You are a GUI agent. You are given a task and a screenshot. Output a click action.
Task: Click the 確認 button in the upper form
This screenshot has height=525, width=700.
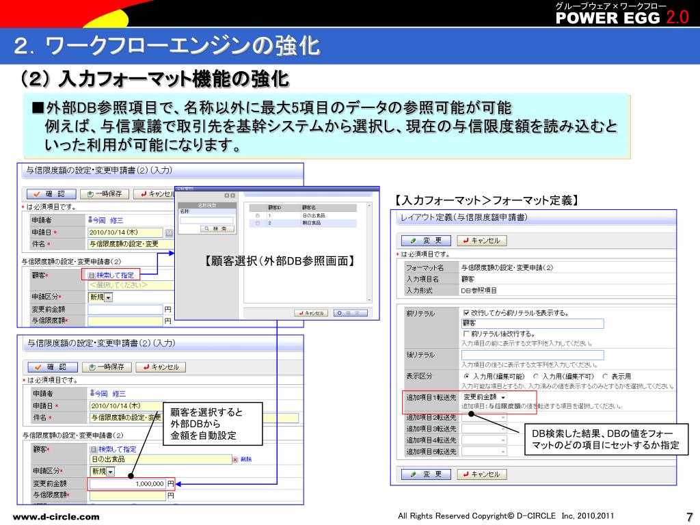click(x=51, y=193)
